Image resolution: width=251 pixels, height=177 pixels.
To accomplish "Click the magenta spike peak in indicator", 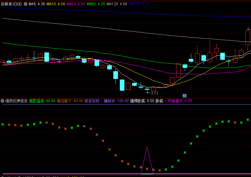I will [147, 147].
